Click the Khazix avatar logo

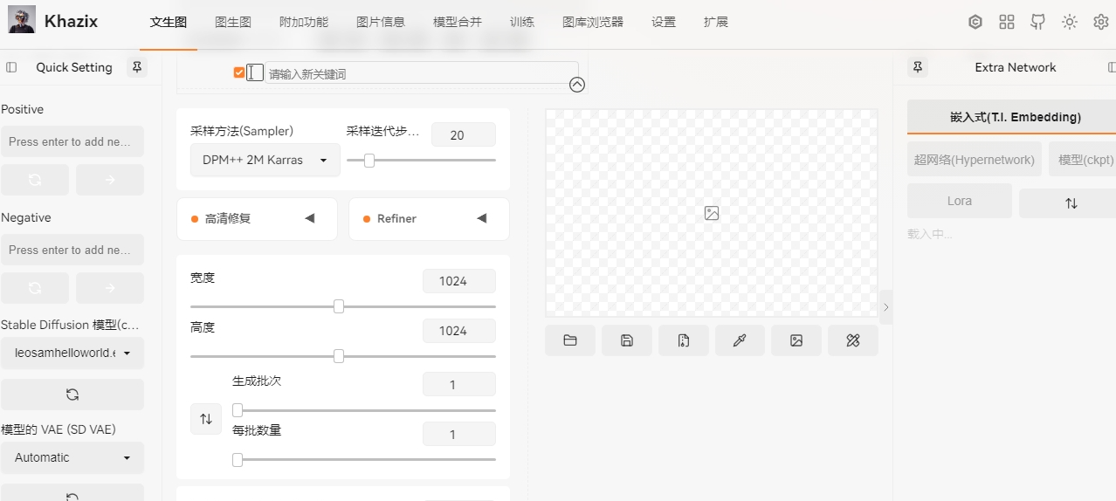coord(22,20)
